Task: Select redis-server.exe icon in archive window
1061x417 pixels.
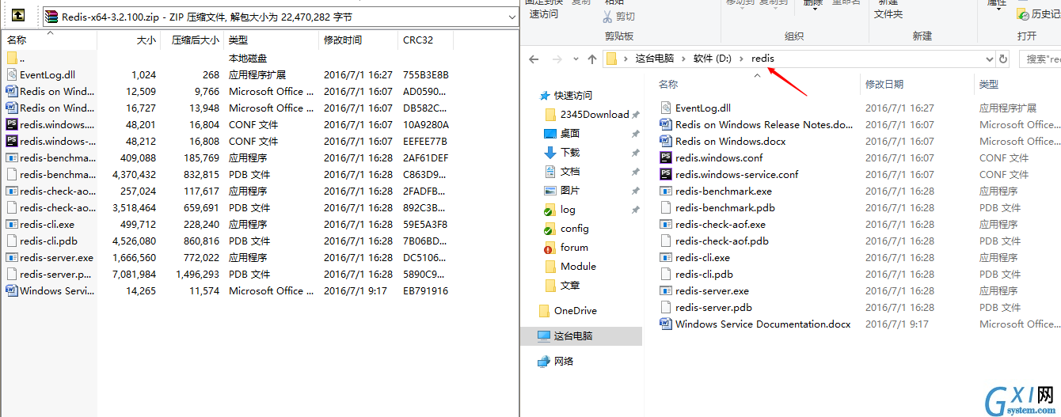Action: tap(12, 257)
